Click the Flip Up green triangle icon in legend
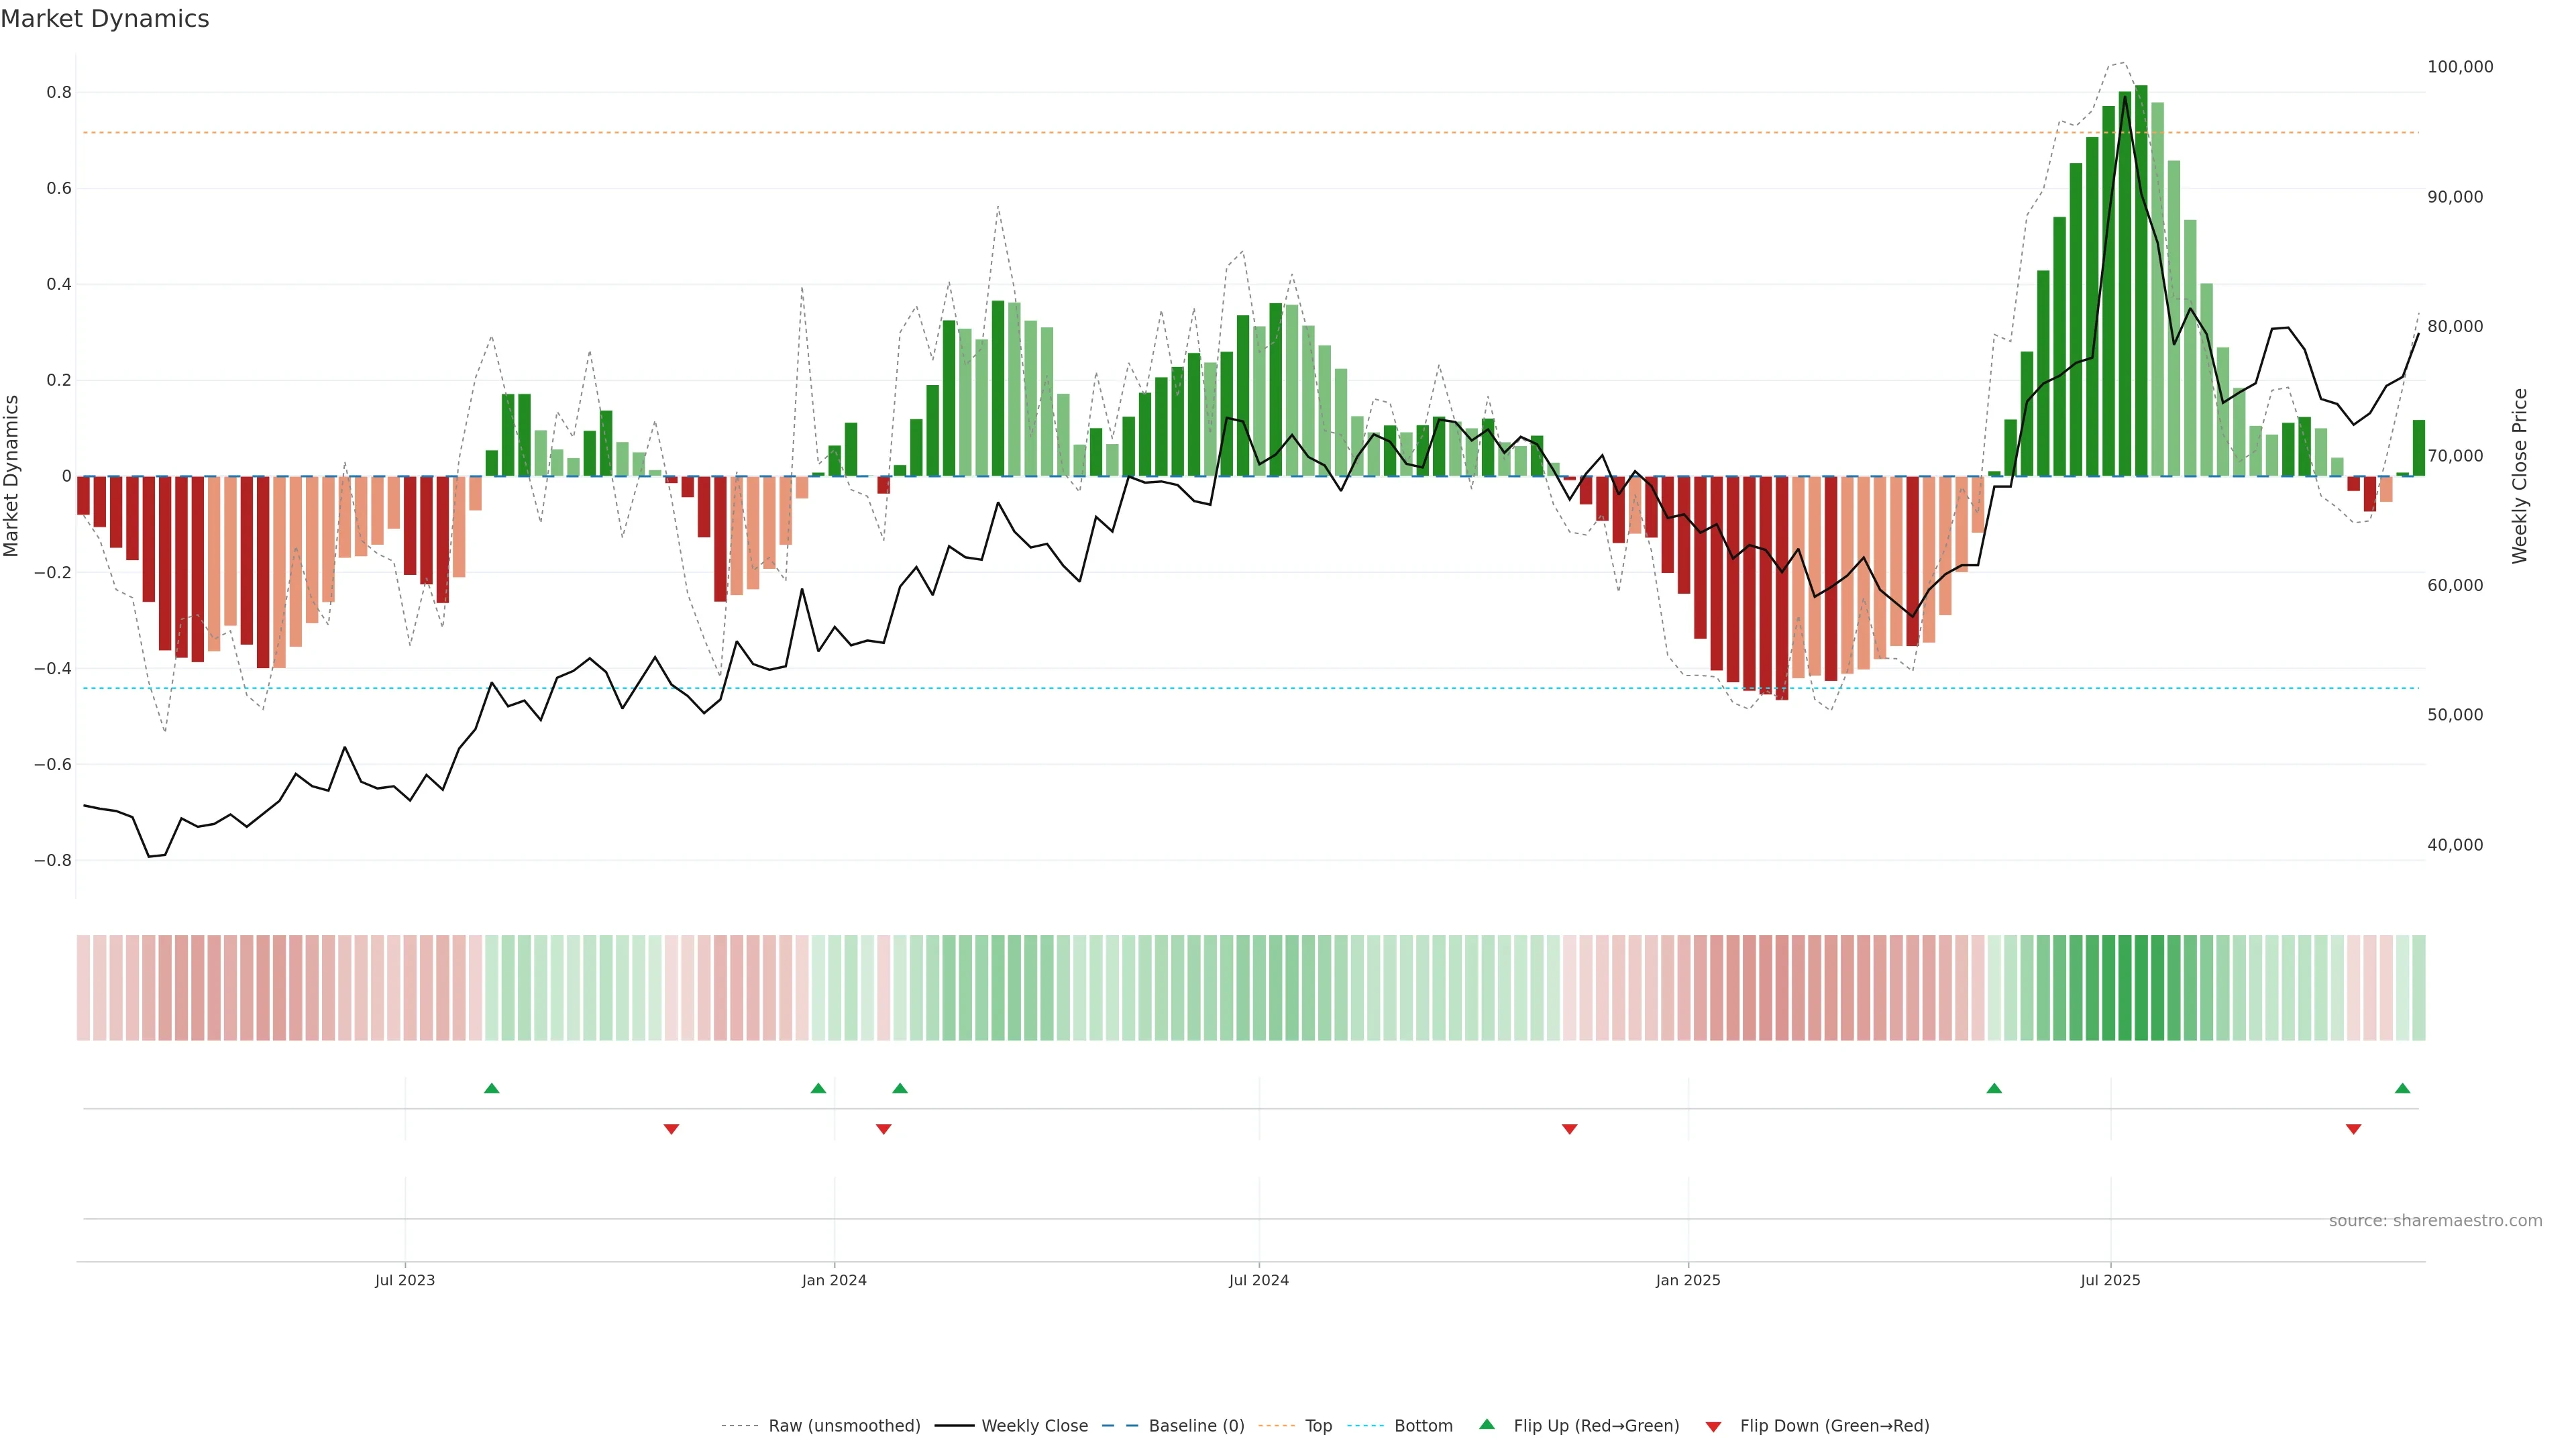 coord(1487,1424)
